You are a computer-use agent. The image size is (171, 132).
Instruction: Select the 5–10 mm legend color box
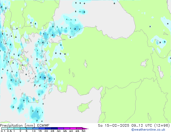tap(29, 128)
